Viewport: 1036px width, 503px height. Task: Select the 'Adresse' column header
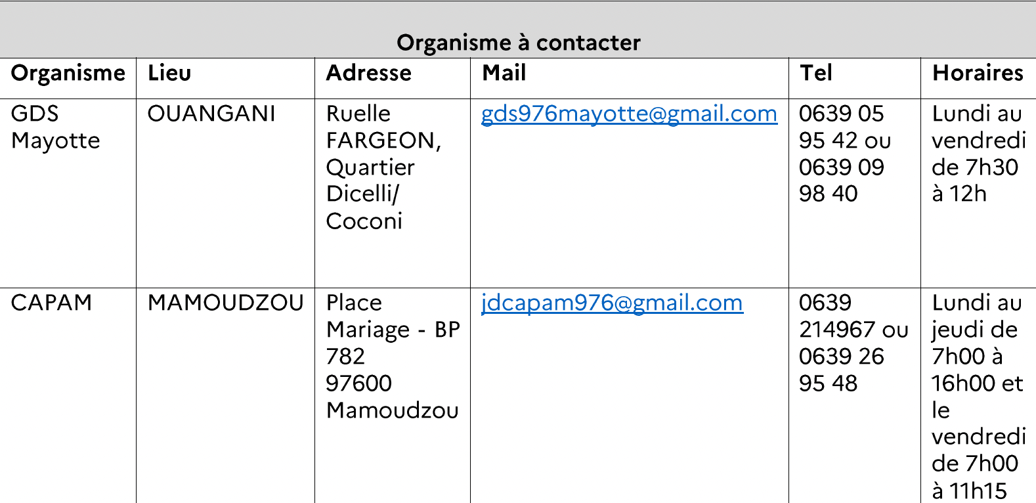click(x=369, y=73)
